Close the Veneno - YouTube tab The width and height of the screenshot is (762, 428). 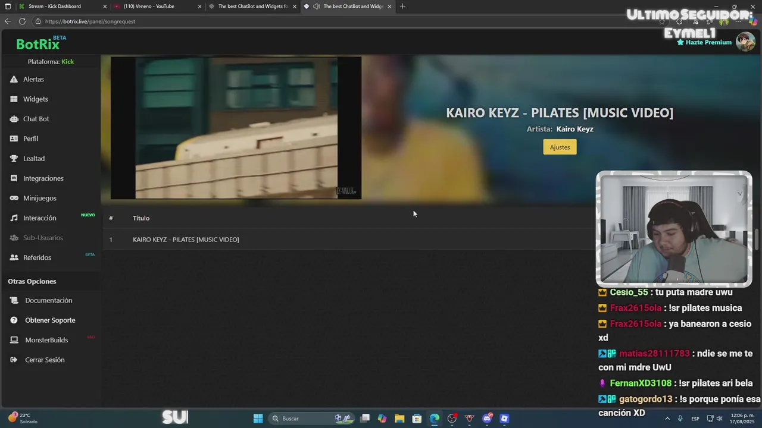(x=199, y=7)
